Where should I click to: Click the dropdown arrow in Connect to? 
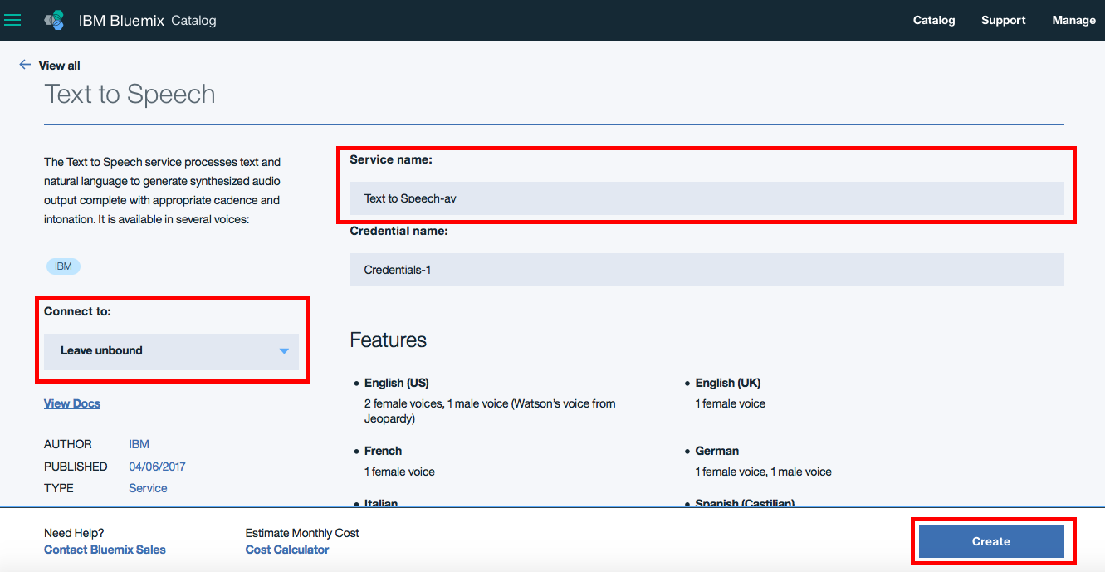pyautogui.click(x=284, y=351)
